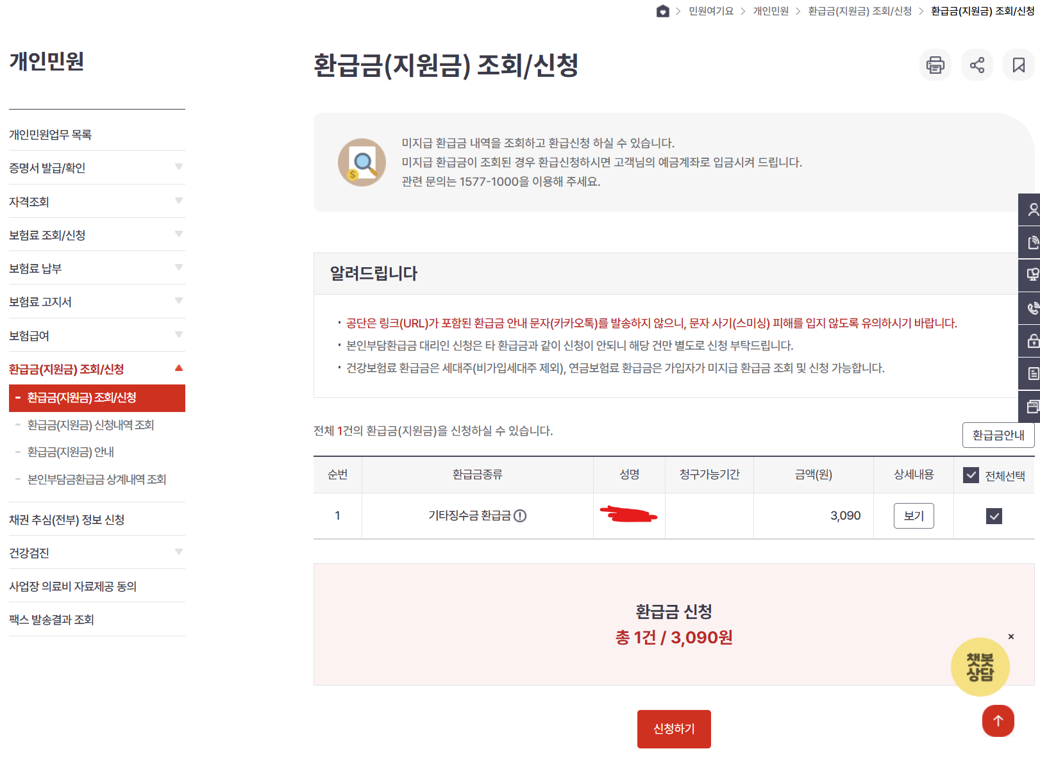Close the chatbot popup with the × mark
Screen dimensions: 1040x767
point(1010,636)
